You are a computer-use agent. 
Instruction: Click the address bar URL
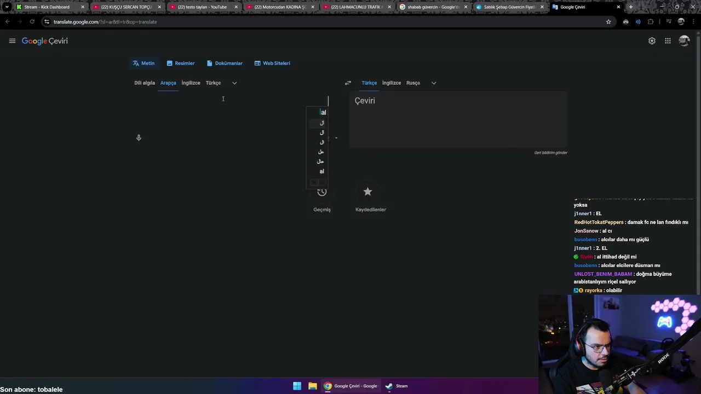[105, 22]
